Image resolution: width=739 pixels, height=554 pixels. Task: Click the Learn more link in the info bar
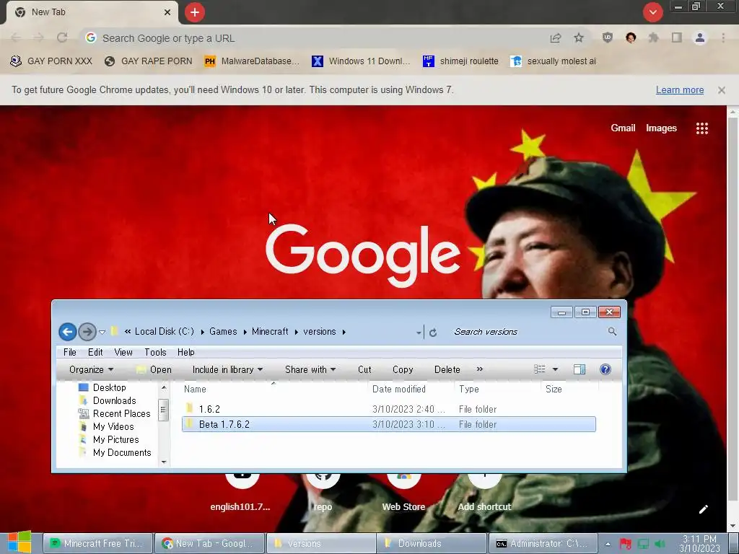[x=680, y=90]
